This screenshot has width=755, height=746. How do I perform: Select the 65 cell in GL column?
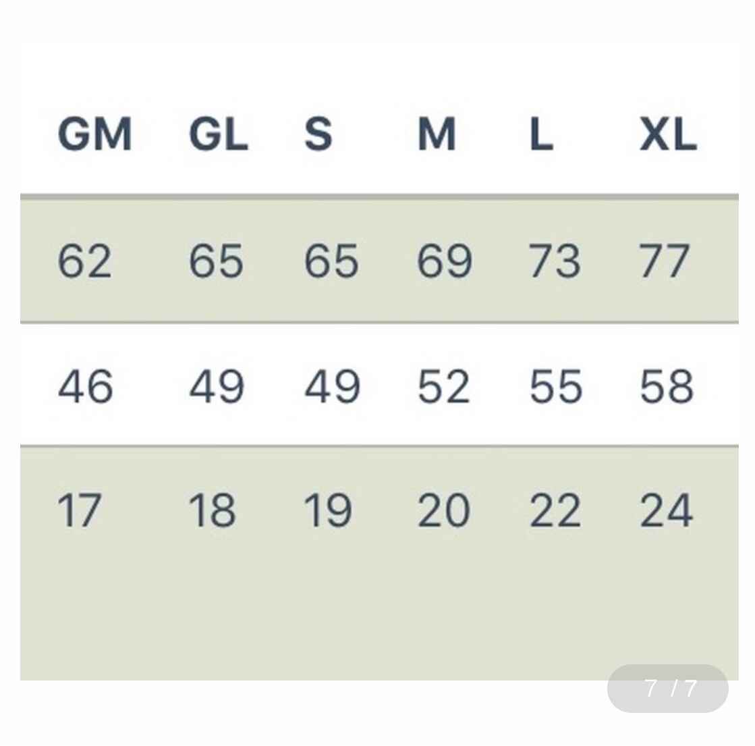coord(215,261)
